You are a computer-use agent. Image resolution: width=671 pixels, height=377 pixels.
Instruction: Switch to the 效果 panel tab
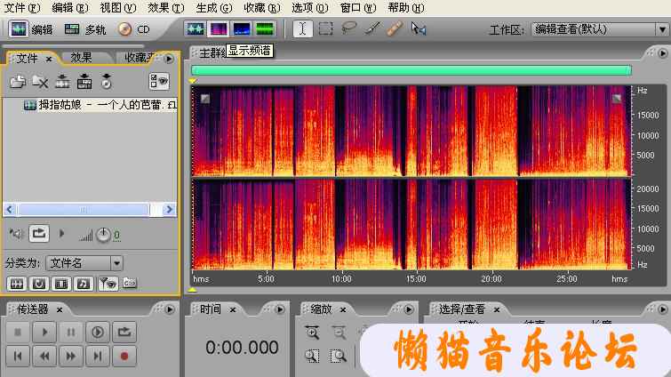(81, 57)
